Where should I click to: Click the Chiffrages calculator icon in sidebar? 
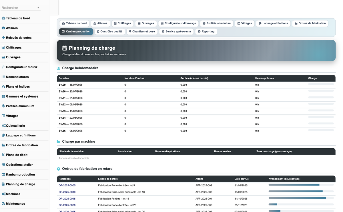tap(3, 47)
